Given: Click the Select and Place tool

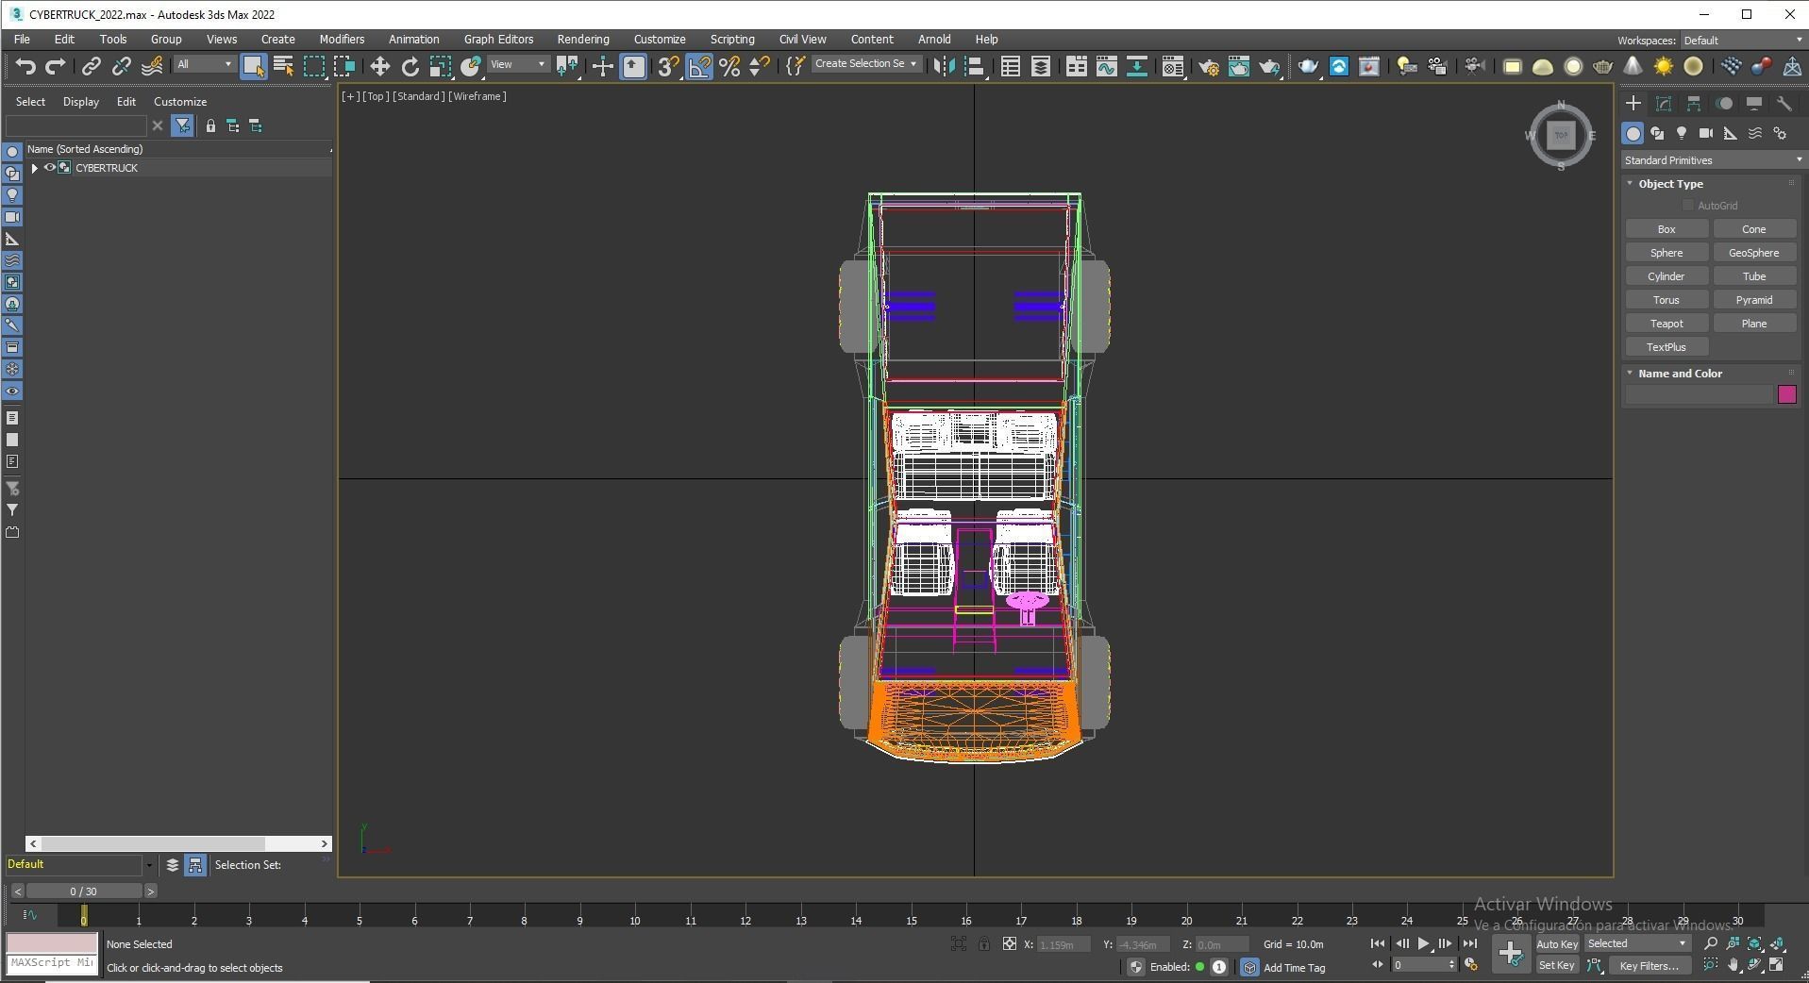Looking at the screenshot, I should 470,66.
